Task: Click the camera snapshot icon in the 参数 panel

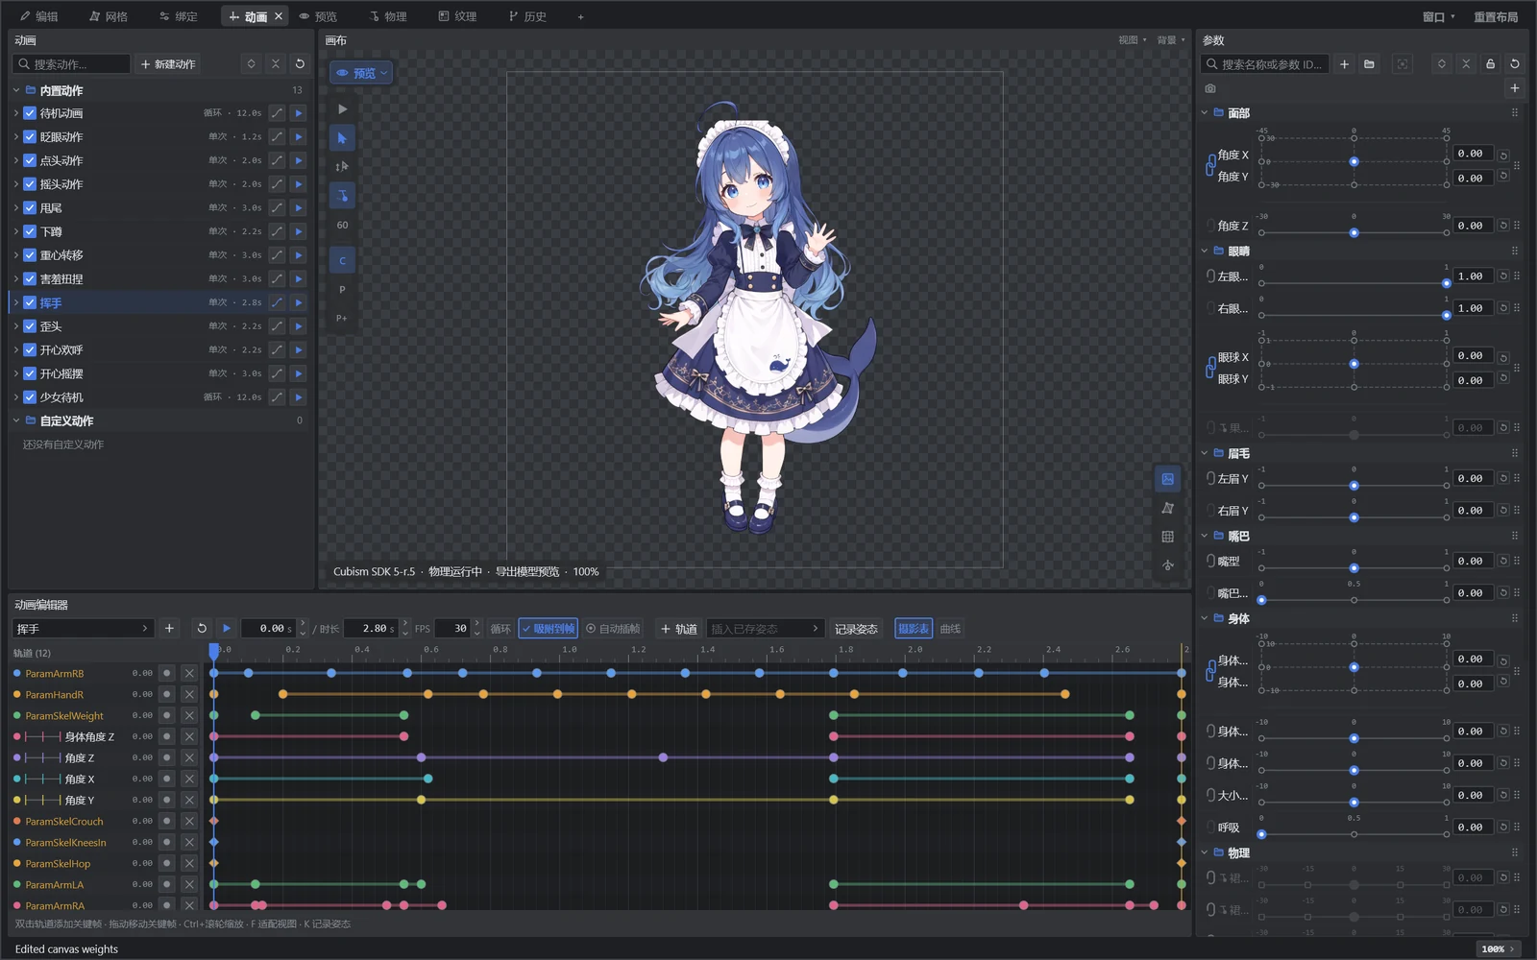Action: 1210,88
